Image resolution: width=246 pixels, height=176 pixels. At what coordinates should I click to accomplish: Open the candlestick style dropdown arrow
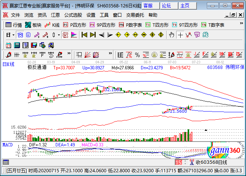pyautogui.click(x=59, y=35)
